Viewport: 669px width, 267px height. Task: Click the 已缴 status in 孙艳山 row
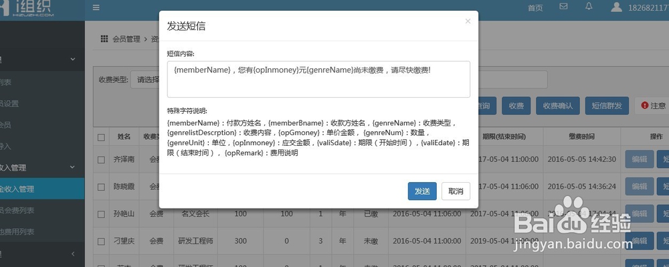[371, 213]
